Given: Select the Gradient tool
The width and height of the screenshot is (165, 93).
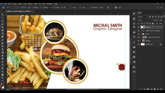Looking at the screenshot, I should click(x=2, y=52).
